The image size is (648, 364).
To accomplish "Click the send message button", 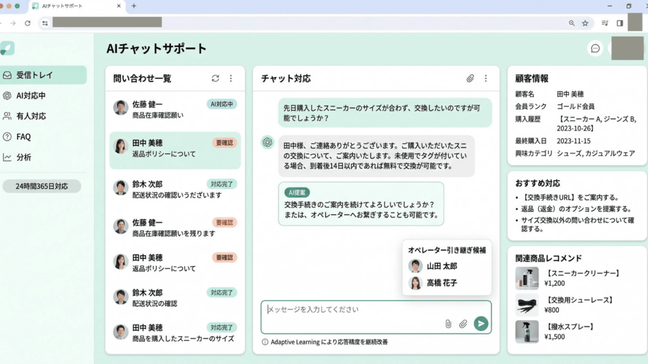I will pyautogui.click(x=481, y=324).
